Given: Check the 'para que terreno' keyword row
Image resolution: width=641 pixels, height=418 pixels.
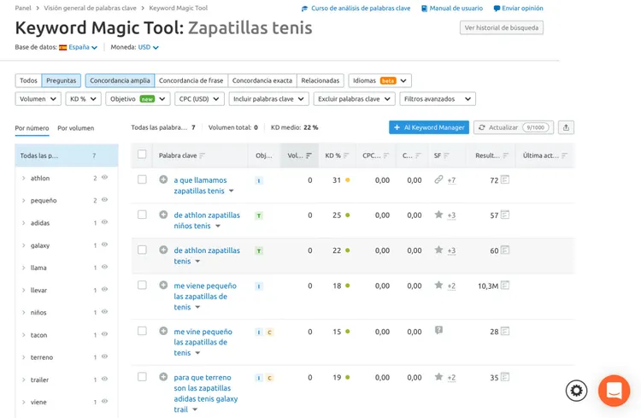Looking at the screenshot, I should 142,377.
